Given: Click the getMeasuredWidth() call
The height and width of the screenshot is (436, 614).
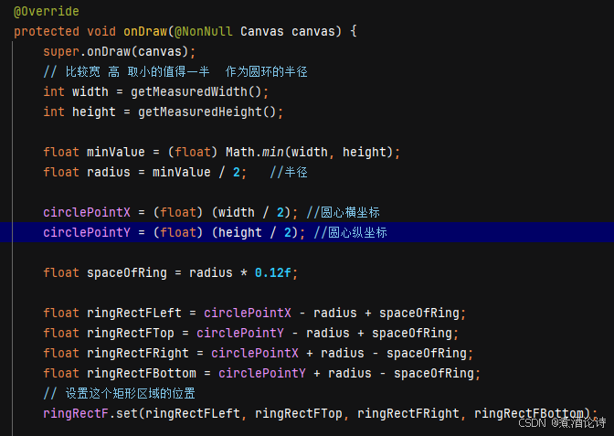Looking at the screenshot, I should click(196, 91).
